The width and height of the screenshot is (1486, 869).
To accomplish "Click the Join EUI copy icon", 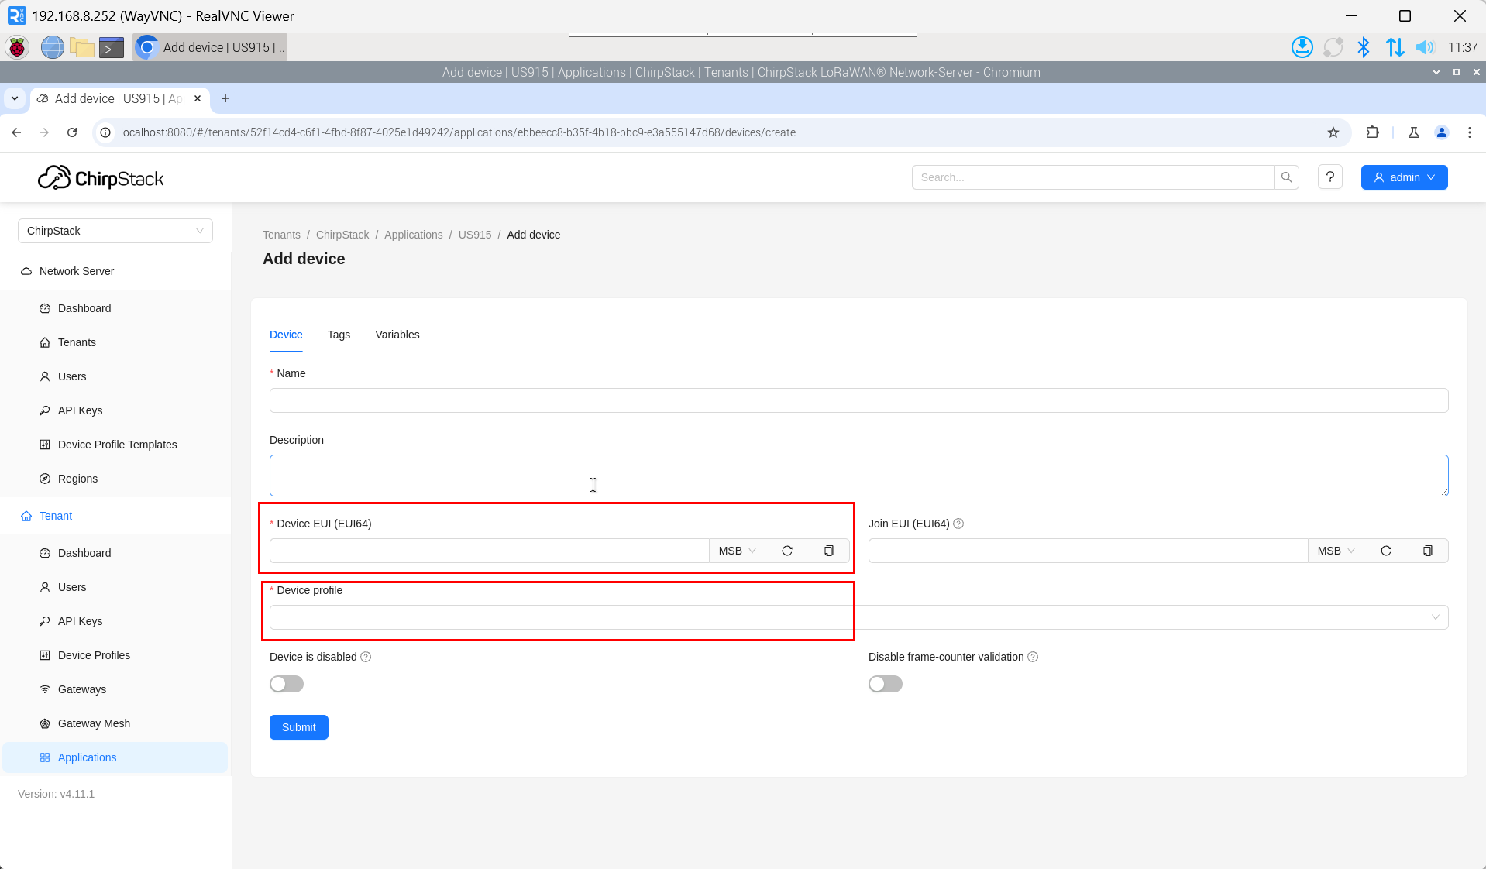I will (x=1427, y=551).
